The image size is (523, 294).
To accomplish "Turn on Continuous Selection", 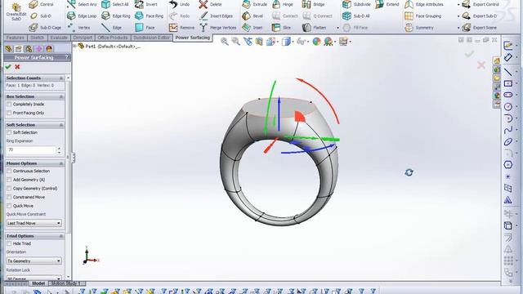I will coord(9,171).
